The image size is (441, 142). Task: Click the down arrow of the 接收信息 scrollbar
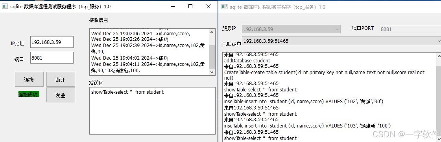pos(212,72)
